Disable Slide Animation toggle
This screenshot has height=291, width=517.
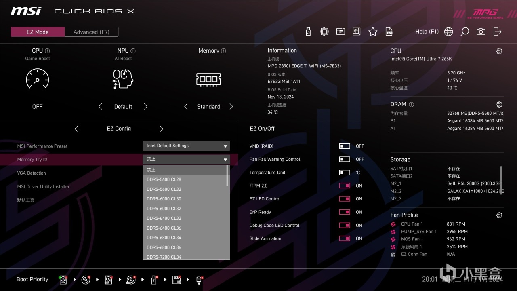click(x=345, y=238)
